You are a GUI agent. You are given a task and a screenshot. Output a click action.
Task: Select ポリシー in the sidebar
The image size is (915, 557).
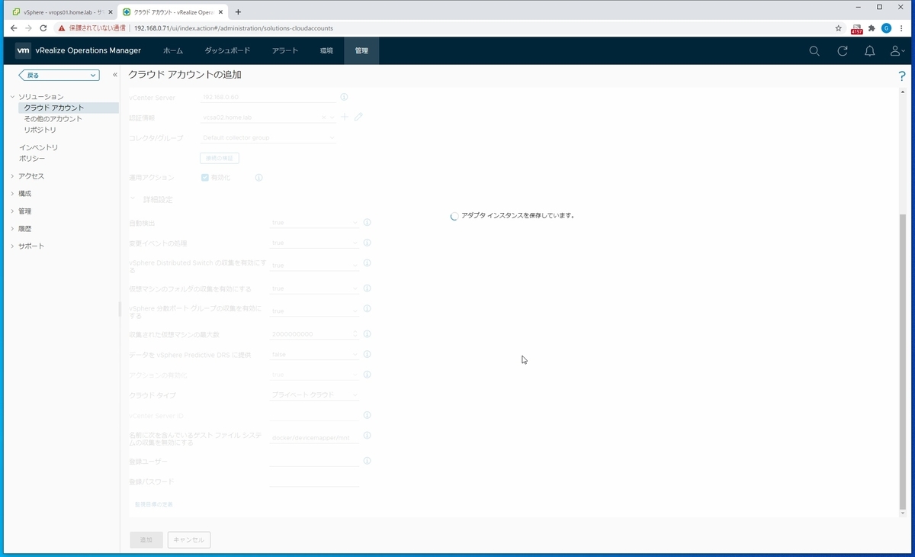[32, 159]
